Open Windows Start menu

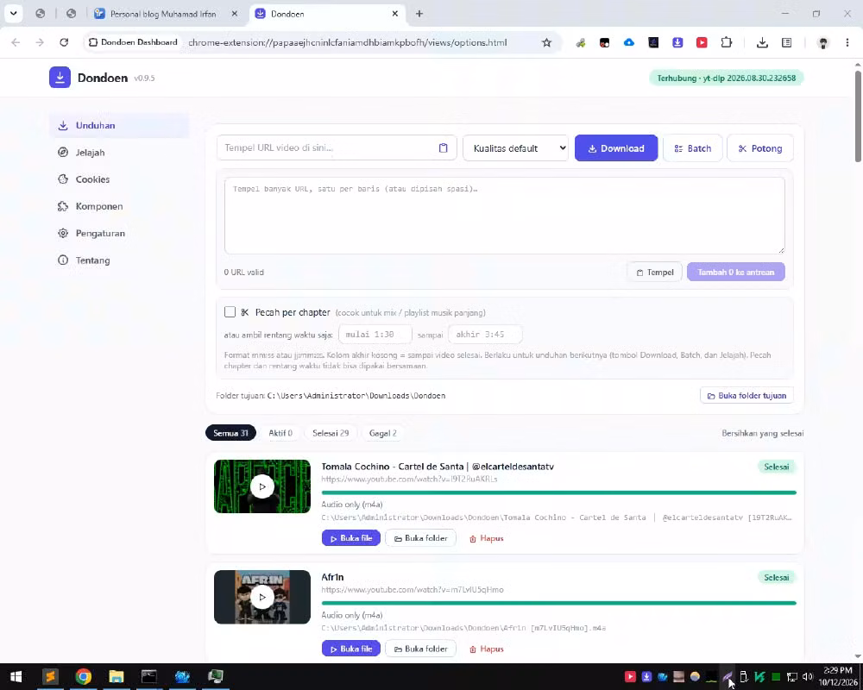point(16,676)
